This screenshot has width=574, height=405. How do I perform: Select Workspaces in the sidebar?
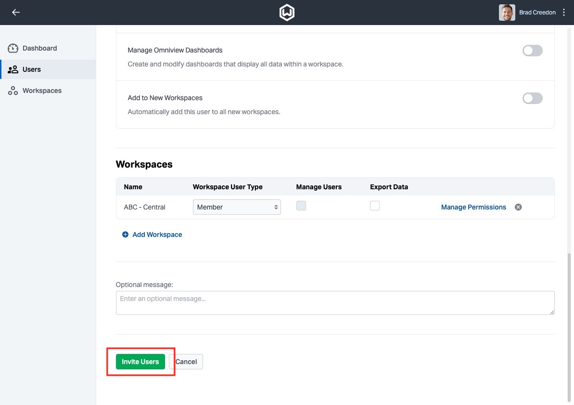(x=42, y=91)
